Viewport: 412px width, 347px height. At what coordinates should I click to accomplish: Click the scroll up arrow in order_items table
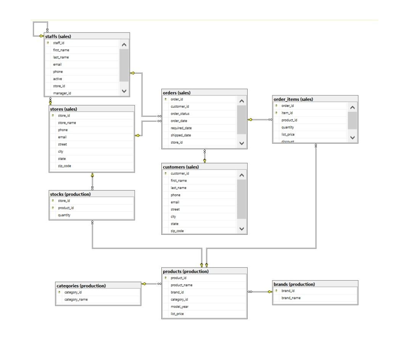click(352, 107)
